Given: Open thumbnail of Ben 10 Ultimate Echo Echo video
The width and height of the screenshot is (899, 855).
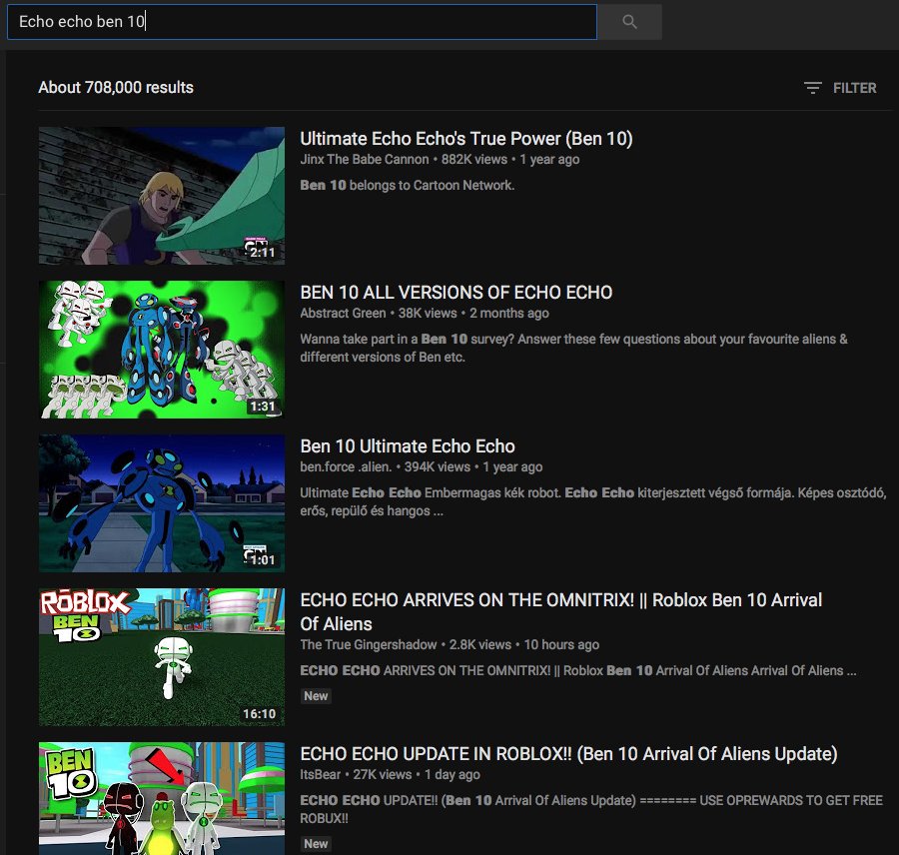Looking at the screenshot, I should coord(162,502).
